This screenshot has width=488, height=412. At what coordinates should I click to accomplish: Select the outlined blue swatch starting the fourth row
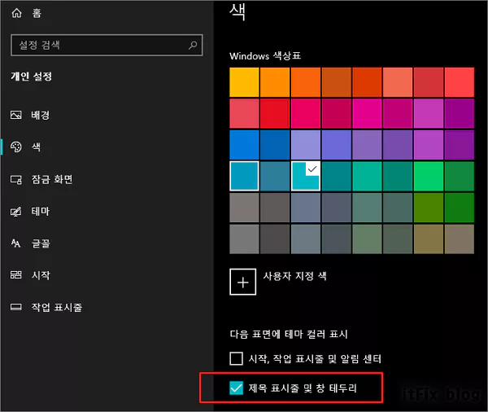pyautogui.click(x=244, y=176)
